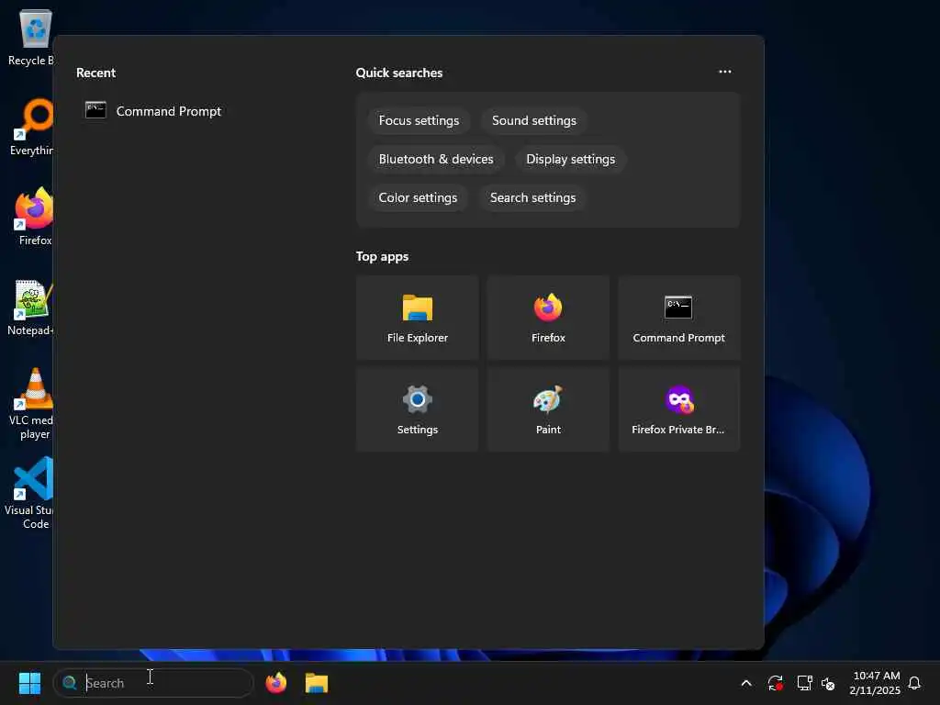Click into the taskbar Search field
Viewport: 940px width, 705px height.
tap(154, 683)
